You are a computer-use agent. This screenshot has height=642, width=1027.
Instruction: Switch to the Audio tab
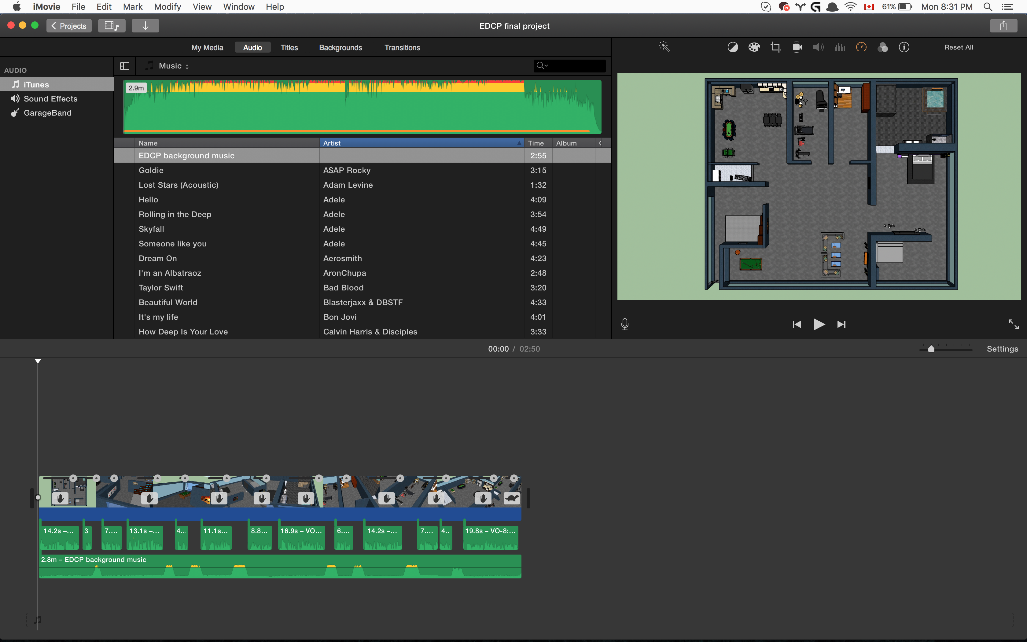pyautogui.click(x=252, y=48)
